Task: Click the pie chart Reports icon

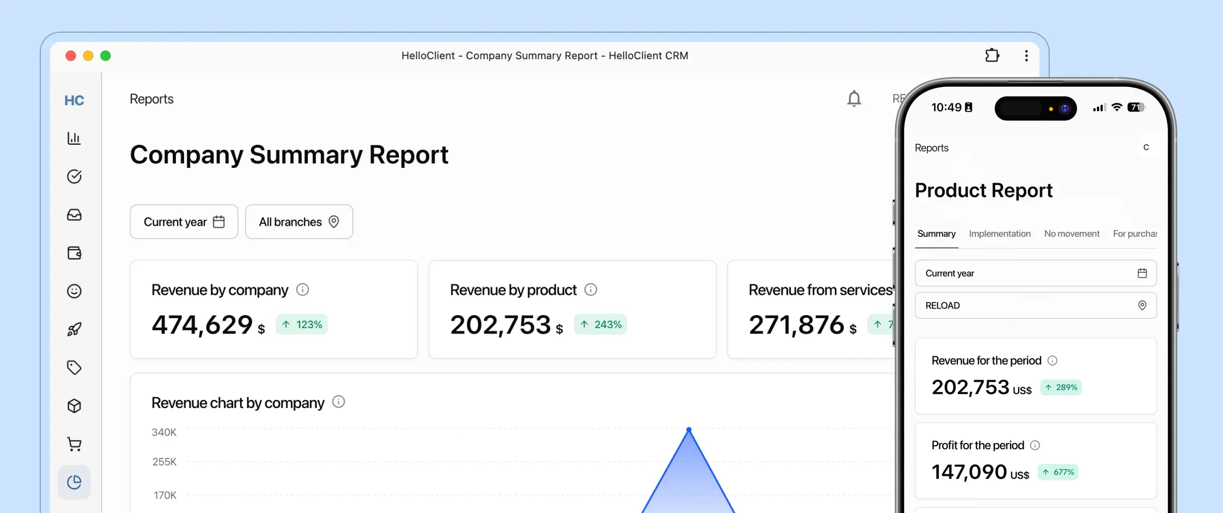Action: 74,482
